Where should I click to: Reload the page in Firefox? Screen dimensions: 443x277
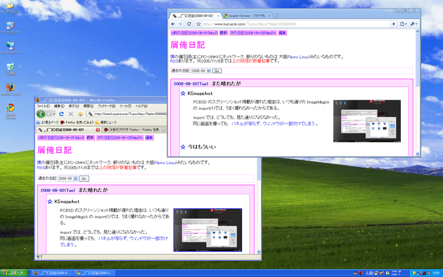61,114
